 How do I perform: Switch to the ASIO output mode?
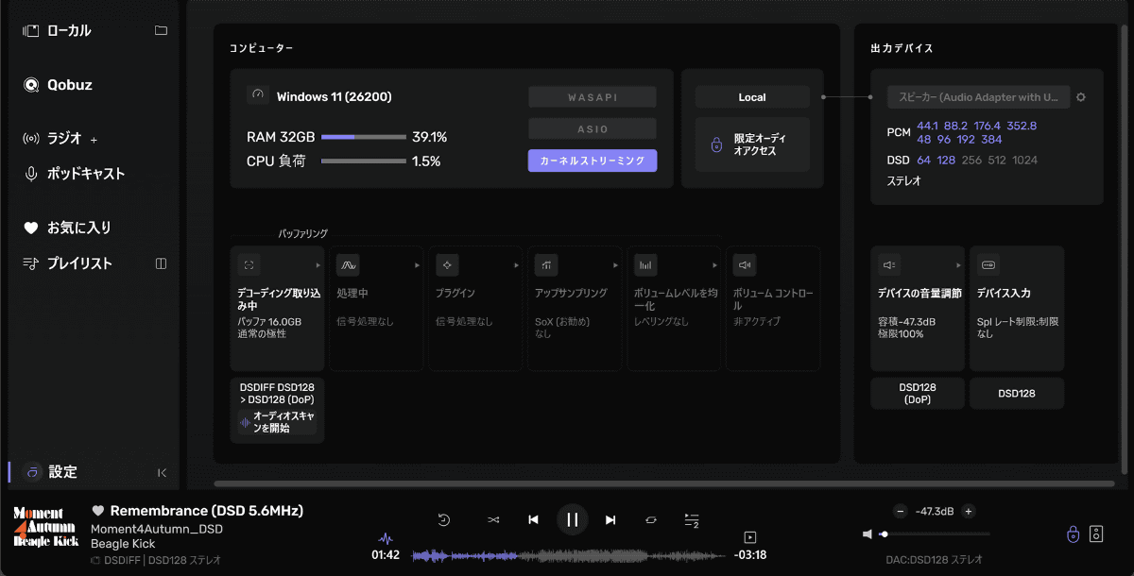click(593, 127)
